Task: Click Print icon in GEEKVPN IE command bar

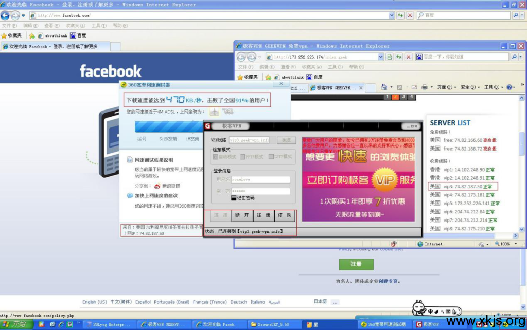Action: click(425, 87)
